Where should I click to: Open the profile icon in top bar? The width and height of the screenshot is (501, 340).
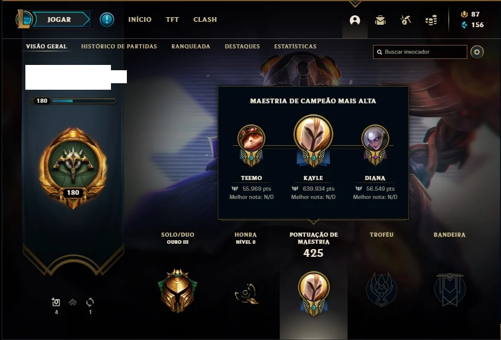(355, 20)
